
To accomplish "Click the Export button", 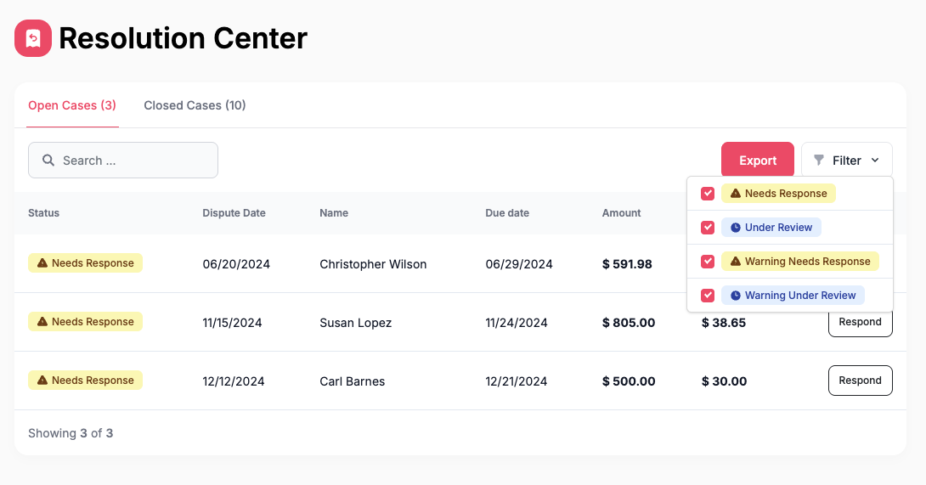I will (758, 160).
